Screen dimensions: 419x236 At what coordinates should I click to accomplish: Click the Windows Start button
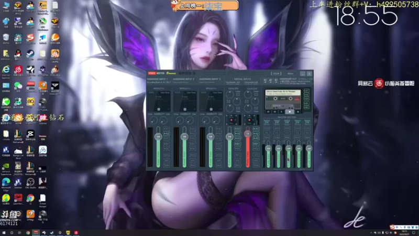click(4, 233)
